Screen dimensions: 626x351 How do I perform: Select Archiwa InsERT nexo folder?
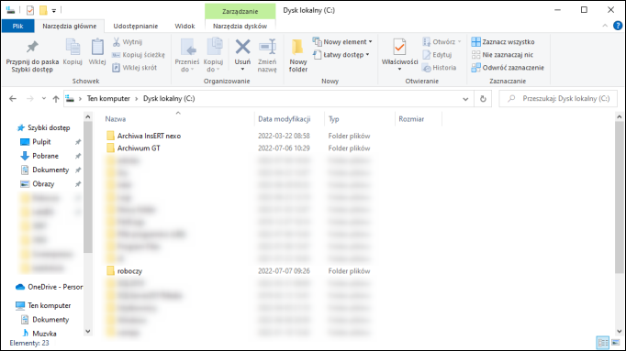point(144,136)
